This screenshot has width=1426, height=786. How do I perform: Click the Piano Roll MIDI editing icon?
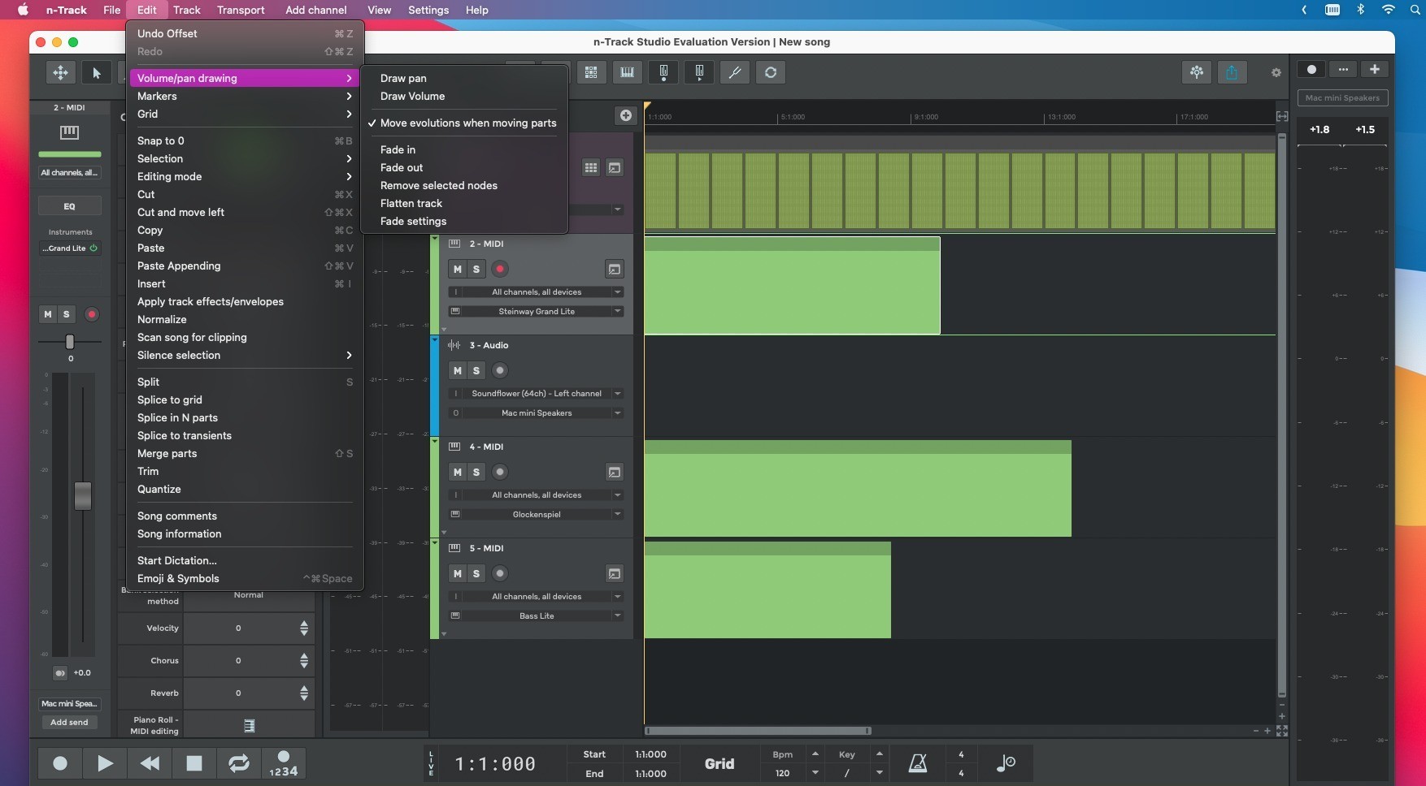tap(250, 725)
